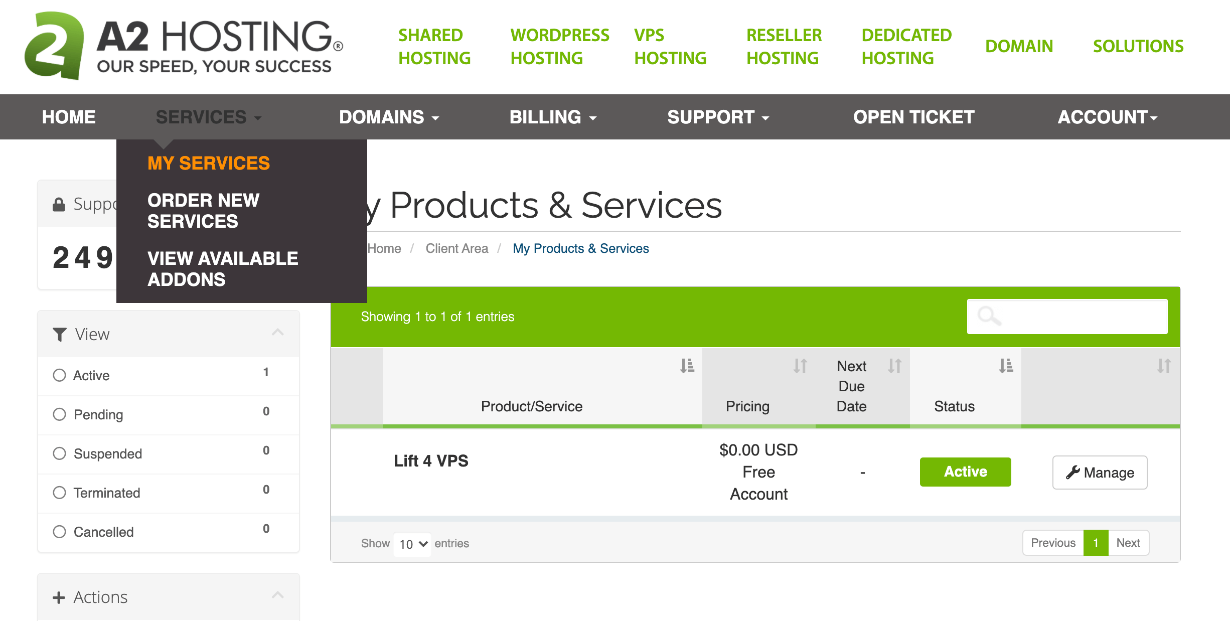Click the Next page button in pagination
1230x621 pixels.
tap(1128, 543)
